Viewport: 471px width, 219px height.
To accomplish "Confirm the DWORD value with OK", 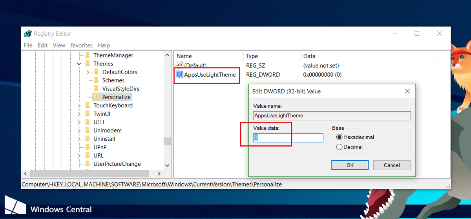I will point(350,165).
